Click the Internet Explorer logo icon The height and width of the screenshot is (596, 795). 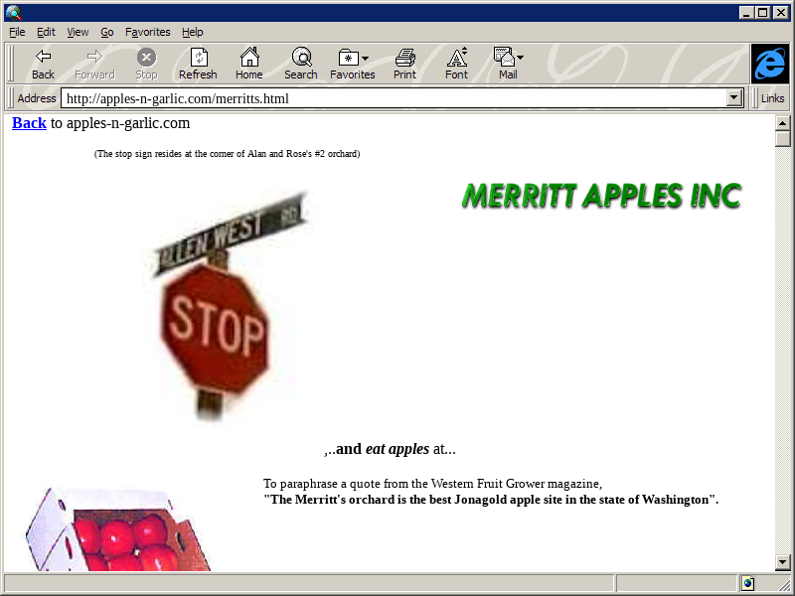tap(769, 64)
